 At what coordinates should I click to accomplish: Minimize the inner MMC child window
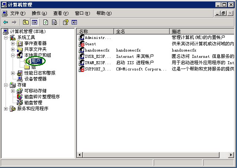pos(218,13)
